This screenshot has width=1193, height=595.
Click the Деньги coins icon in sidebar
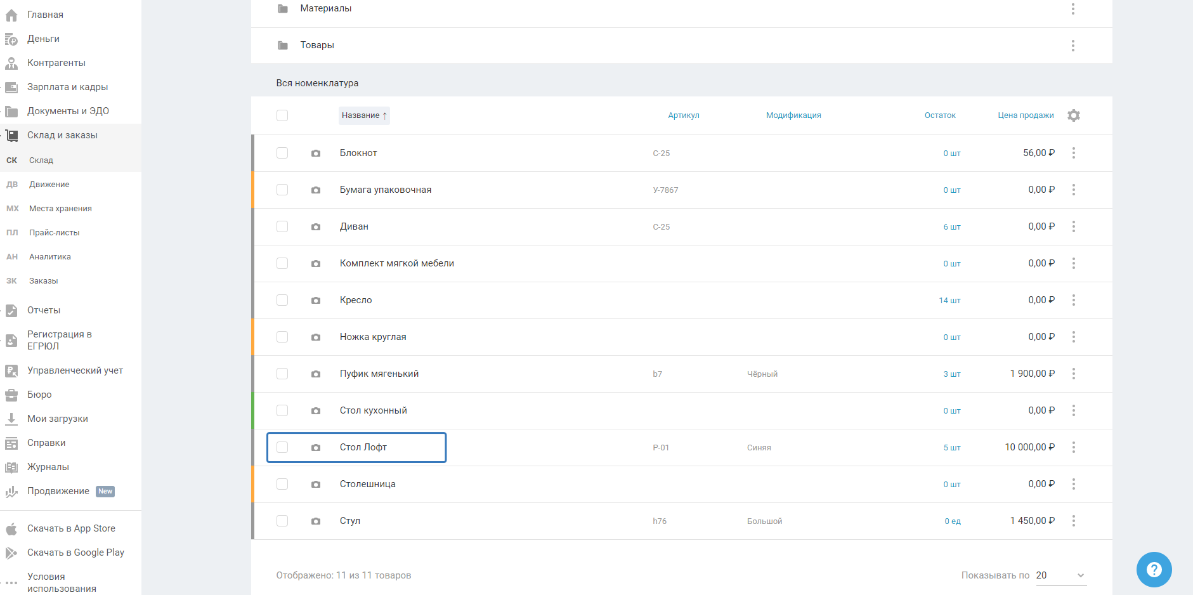pos(11,39)
